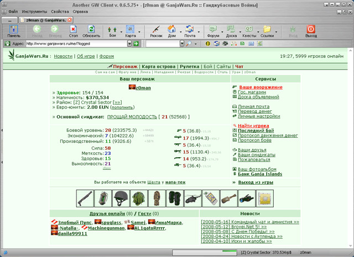354x257 pixels.
Task: Click the Стоп toolbar button
Action: pos(73,31)
